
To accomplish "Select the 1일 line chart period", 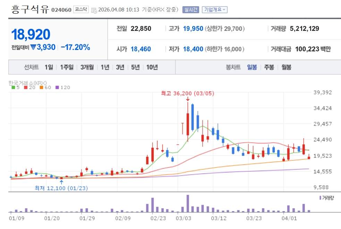I will pos(49,67).
